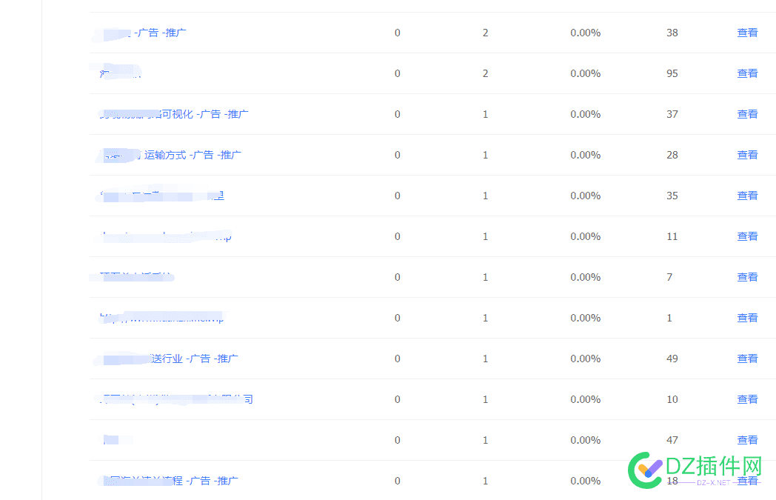Select the value 7 cell

point(669,277)
